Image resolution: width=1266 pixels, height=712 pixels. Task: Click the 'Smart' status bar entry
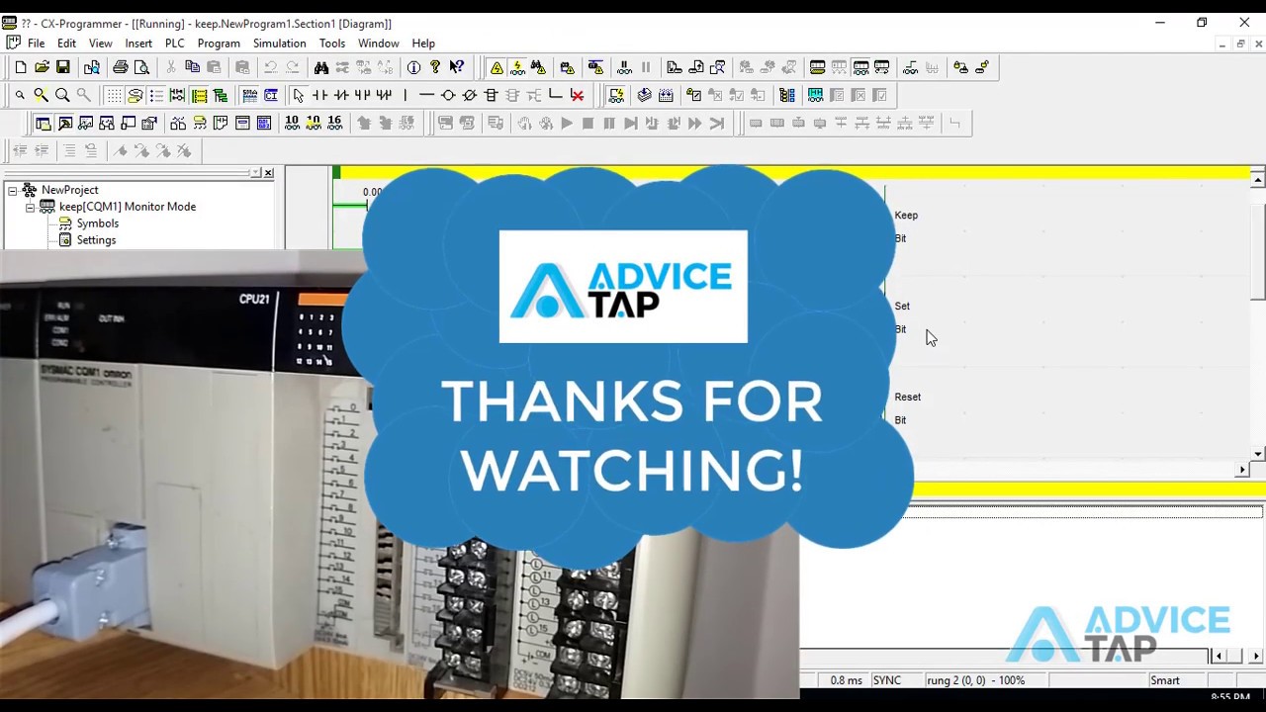click(1164, 680)
